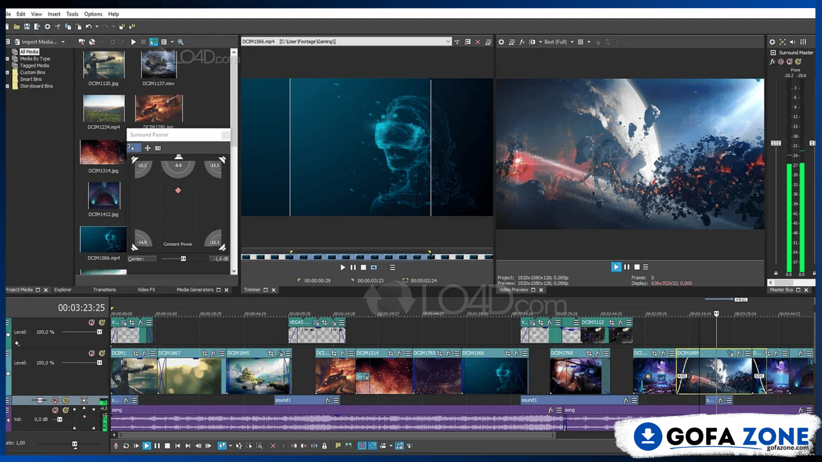This screenshot has width=822, height=462.
Task: Open the Normal Edit Tool dropdown arrow
Action: 230,446
